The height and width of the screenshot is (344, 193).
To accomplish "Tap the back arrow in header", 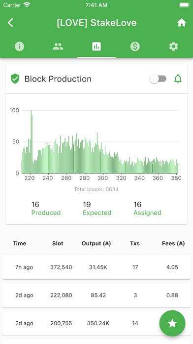I will pos(10,23).
